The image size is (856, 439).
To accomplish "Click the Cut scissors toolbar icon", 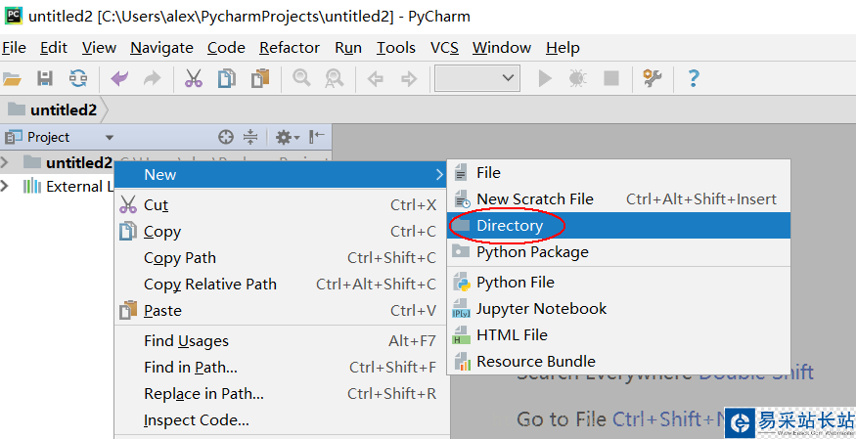I will pos(193,78).
